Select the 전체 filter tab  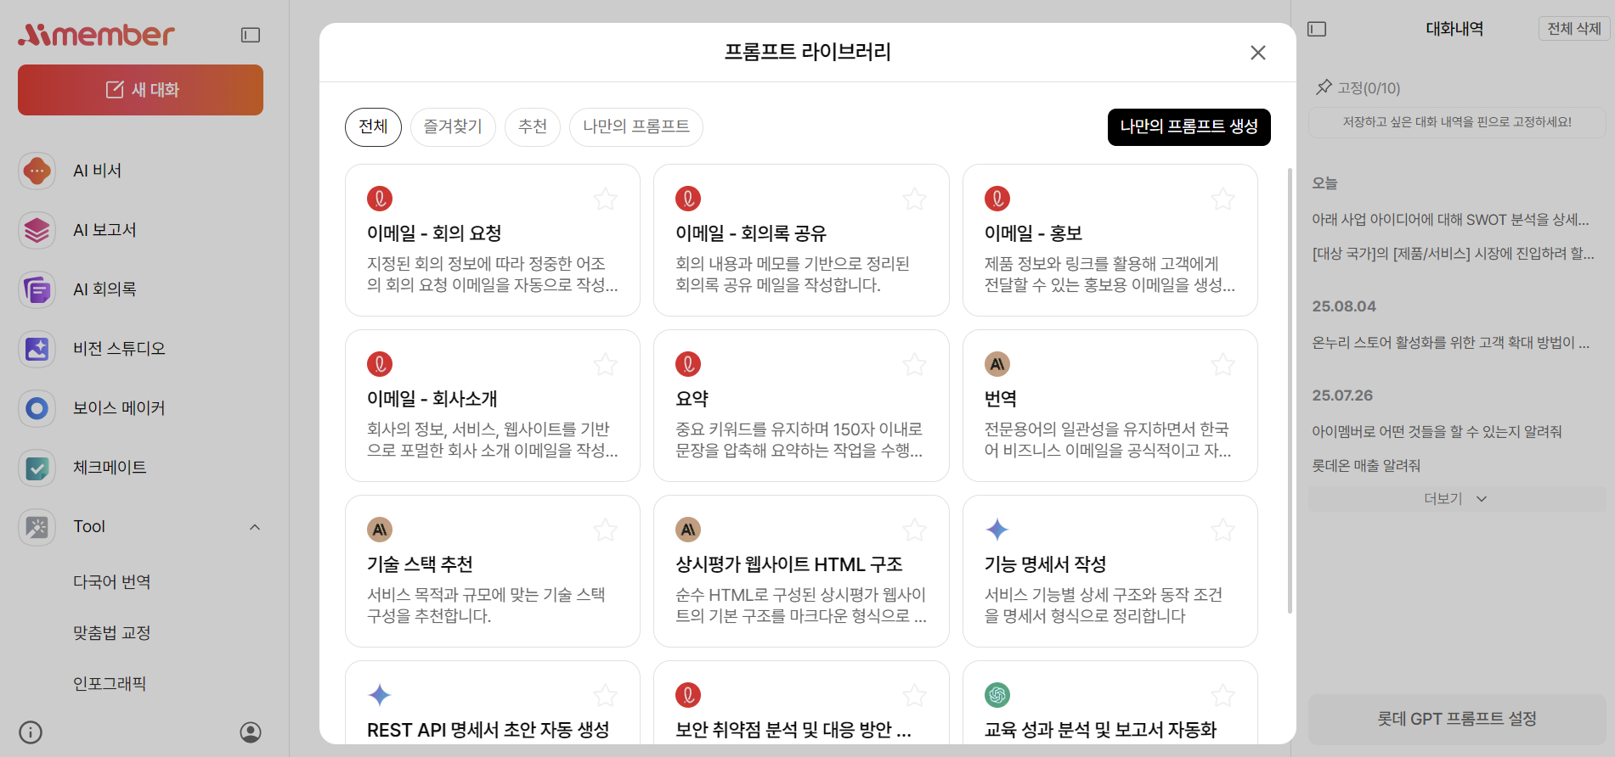click(x=373, y=126)
